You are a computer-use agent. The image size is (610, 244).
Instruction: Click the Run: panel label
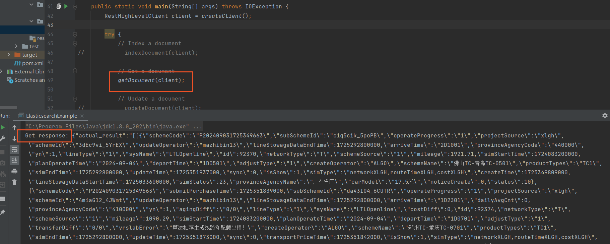(5, 116)
